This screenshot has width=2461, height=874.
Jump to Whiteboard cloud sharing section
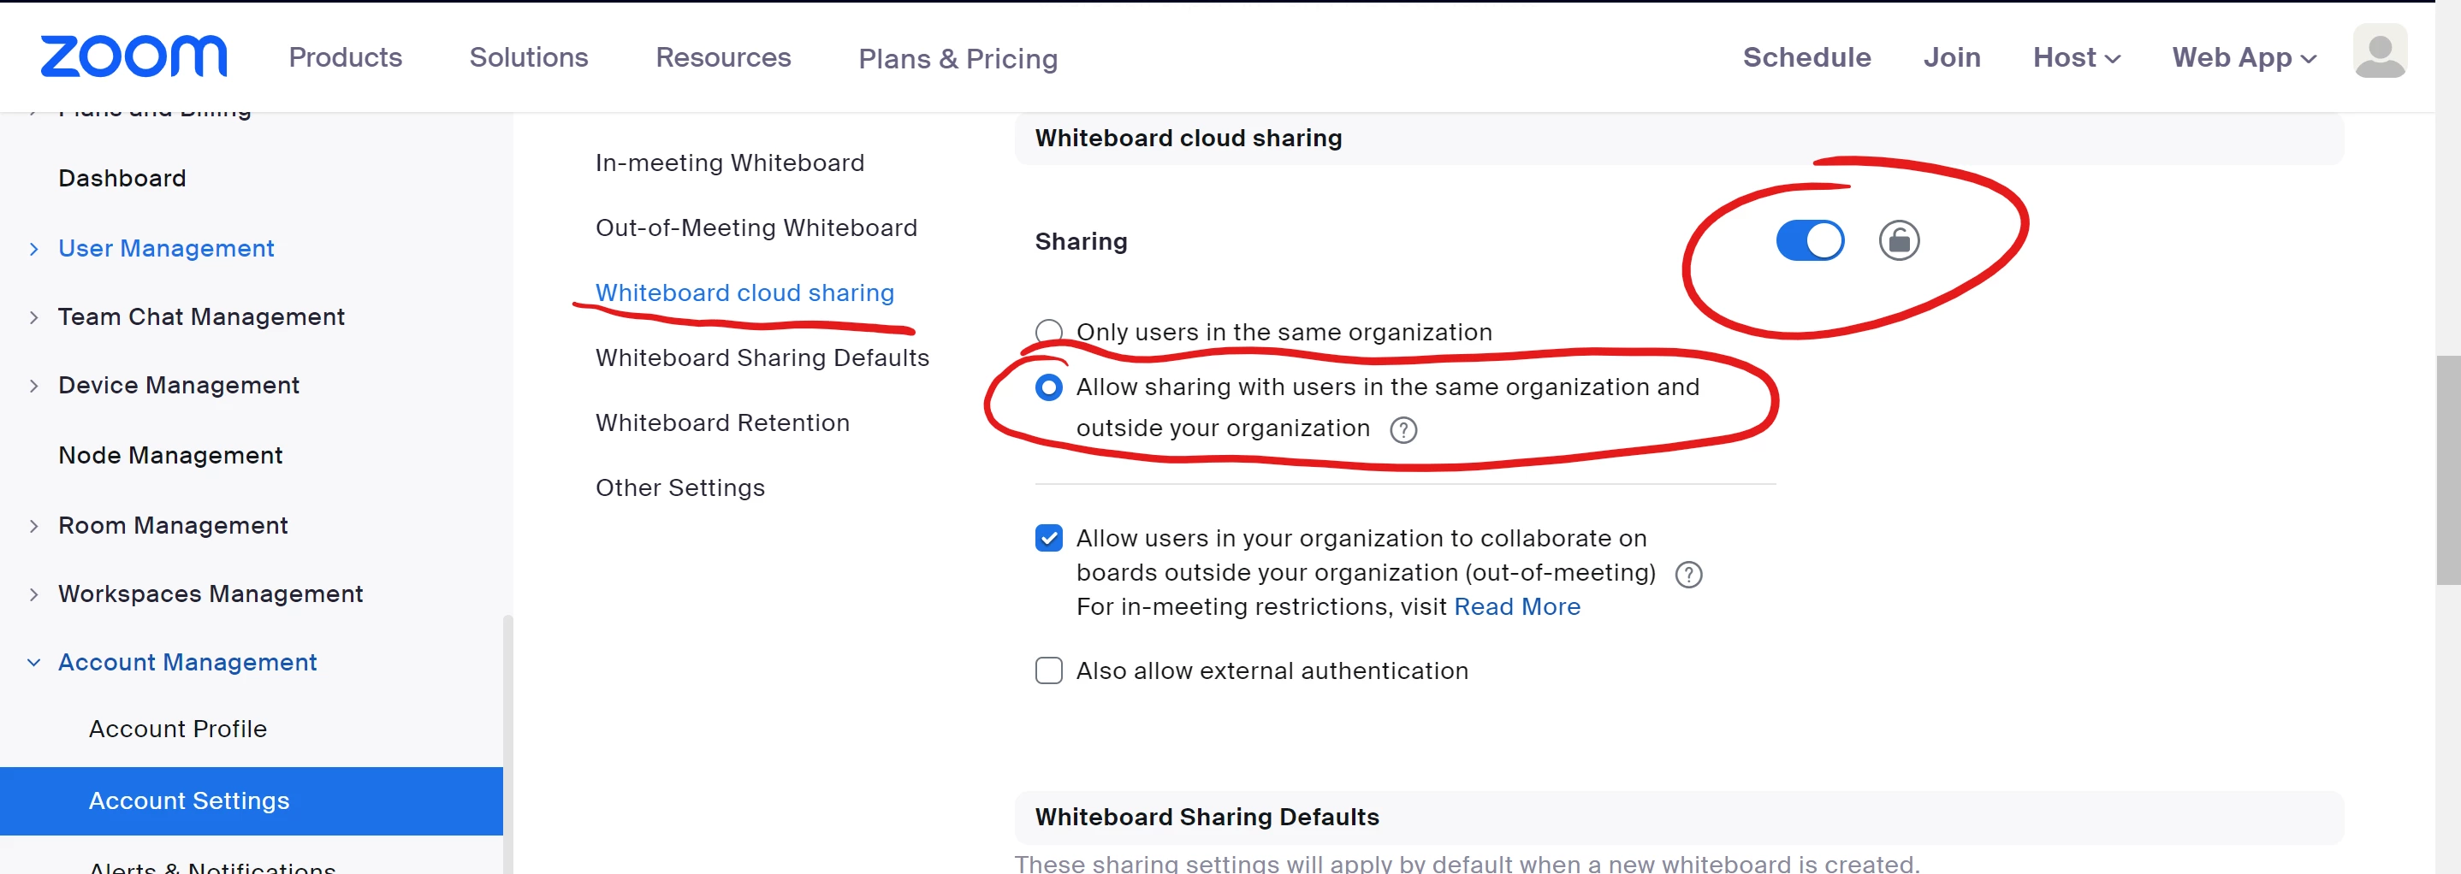(744, 292)
